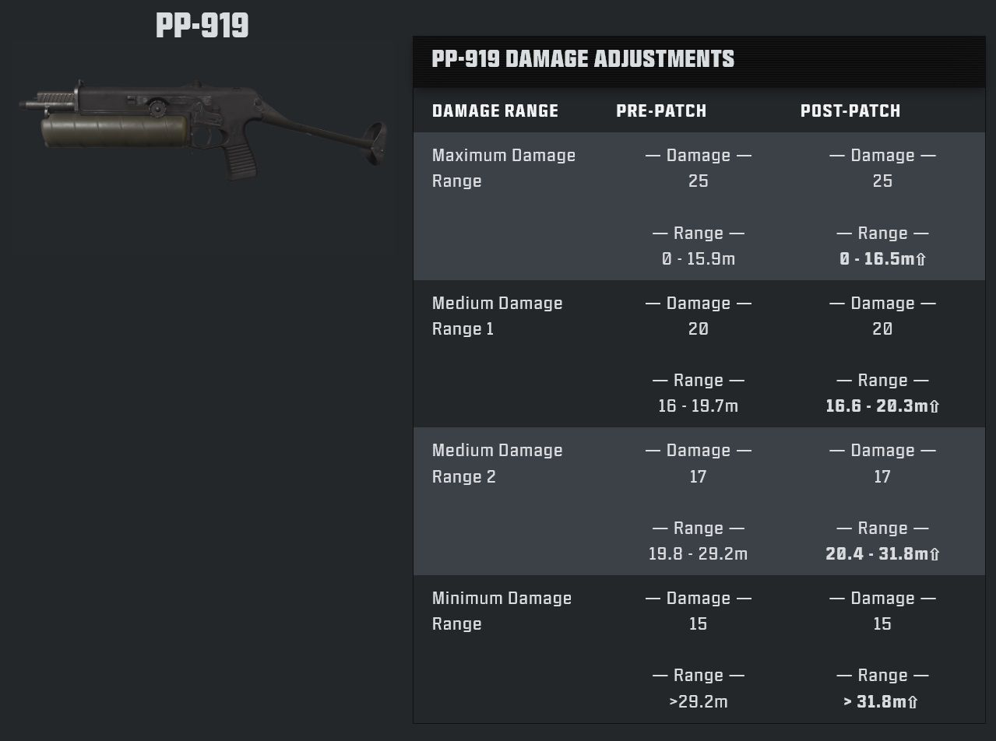Select the Pre-Patch column header
Screen dimensions: 996x741
661,111
